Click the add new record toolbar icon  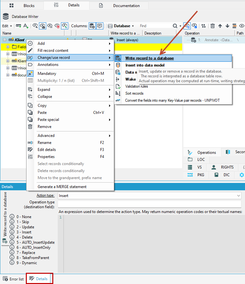pyautogui.click(x=19, y=26)
